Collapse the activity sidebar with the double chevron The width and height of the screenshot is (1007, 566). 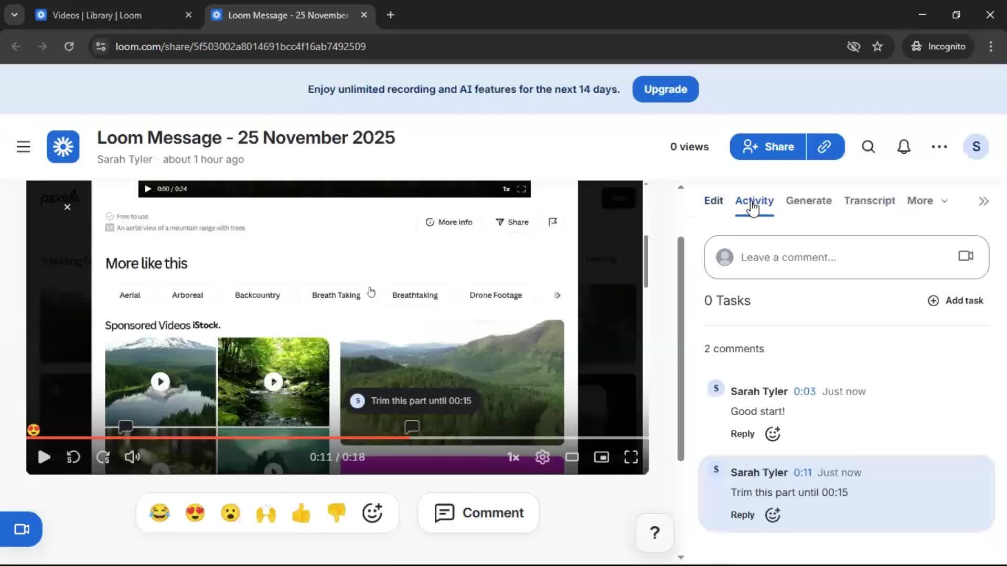coord(983,201)
